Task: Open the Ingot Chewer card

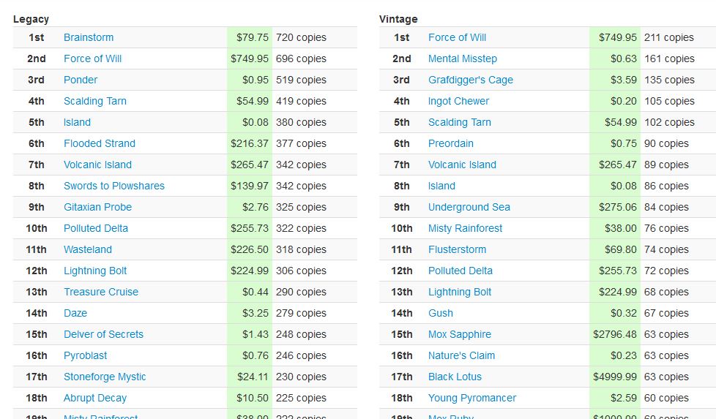Action: 459,101
